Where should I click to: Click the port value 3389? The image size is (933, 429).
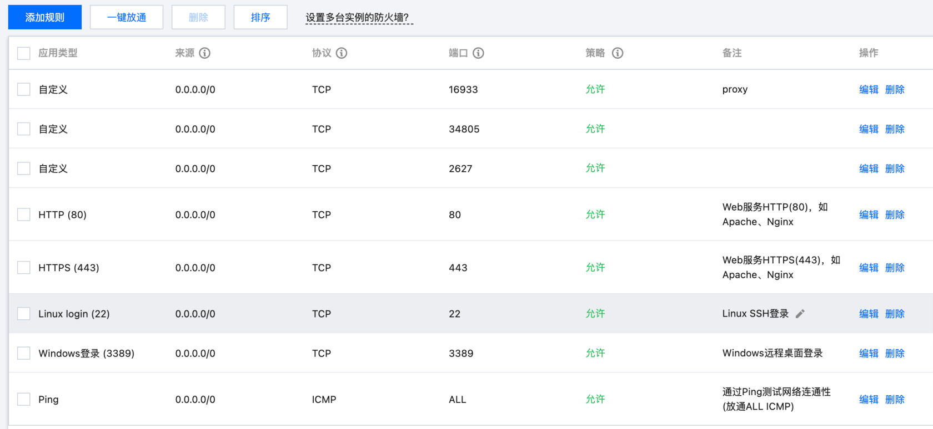tap(461, 353)
